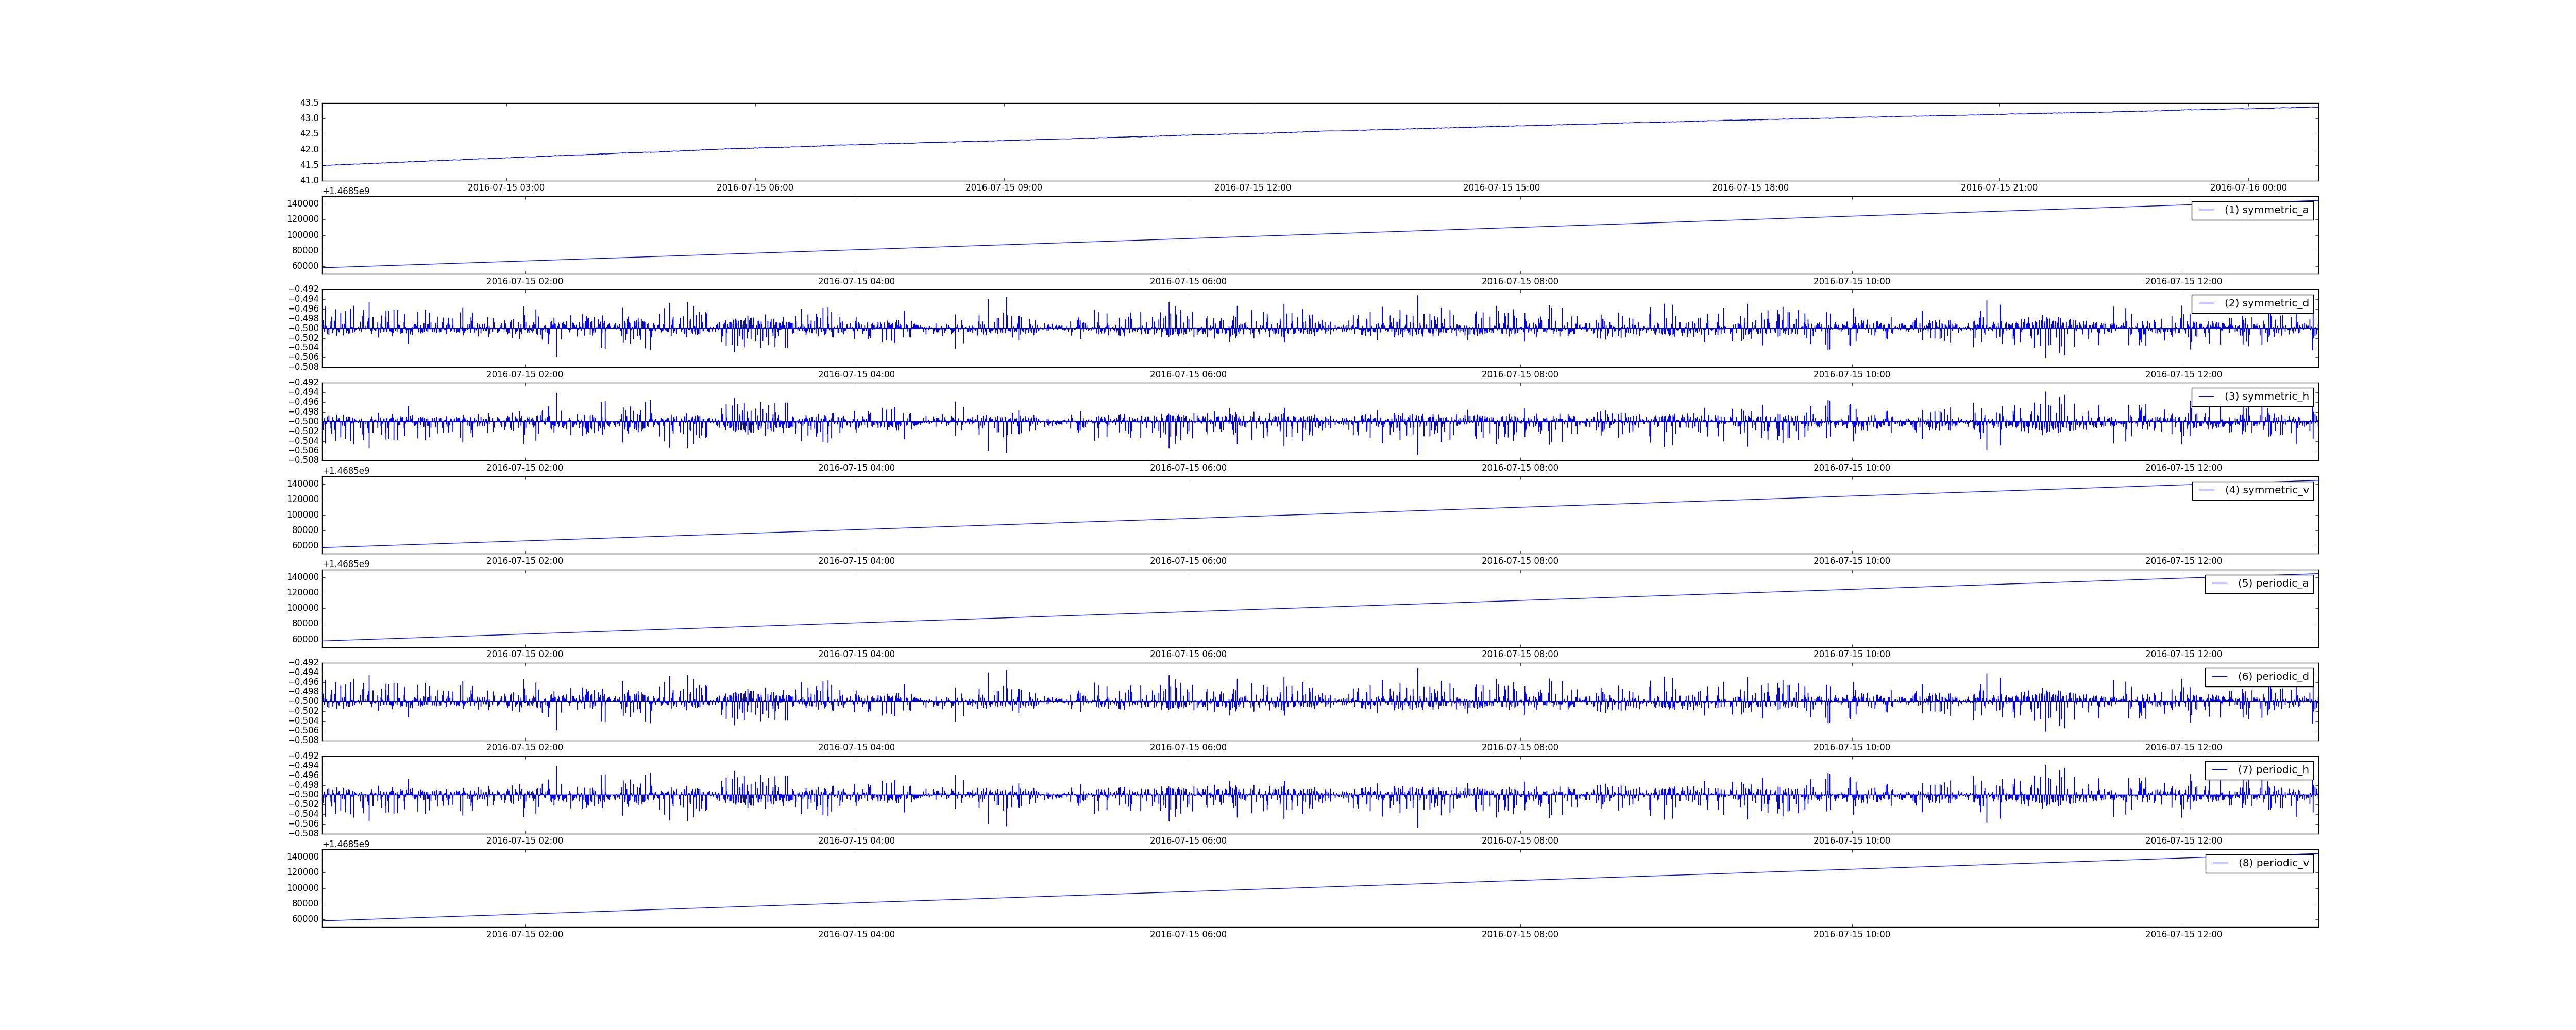The image size is (2576, 1030).
Task: Click the '2016-07-15 21:00' time tick label
Action: click(x=1999, y=188)
